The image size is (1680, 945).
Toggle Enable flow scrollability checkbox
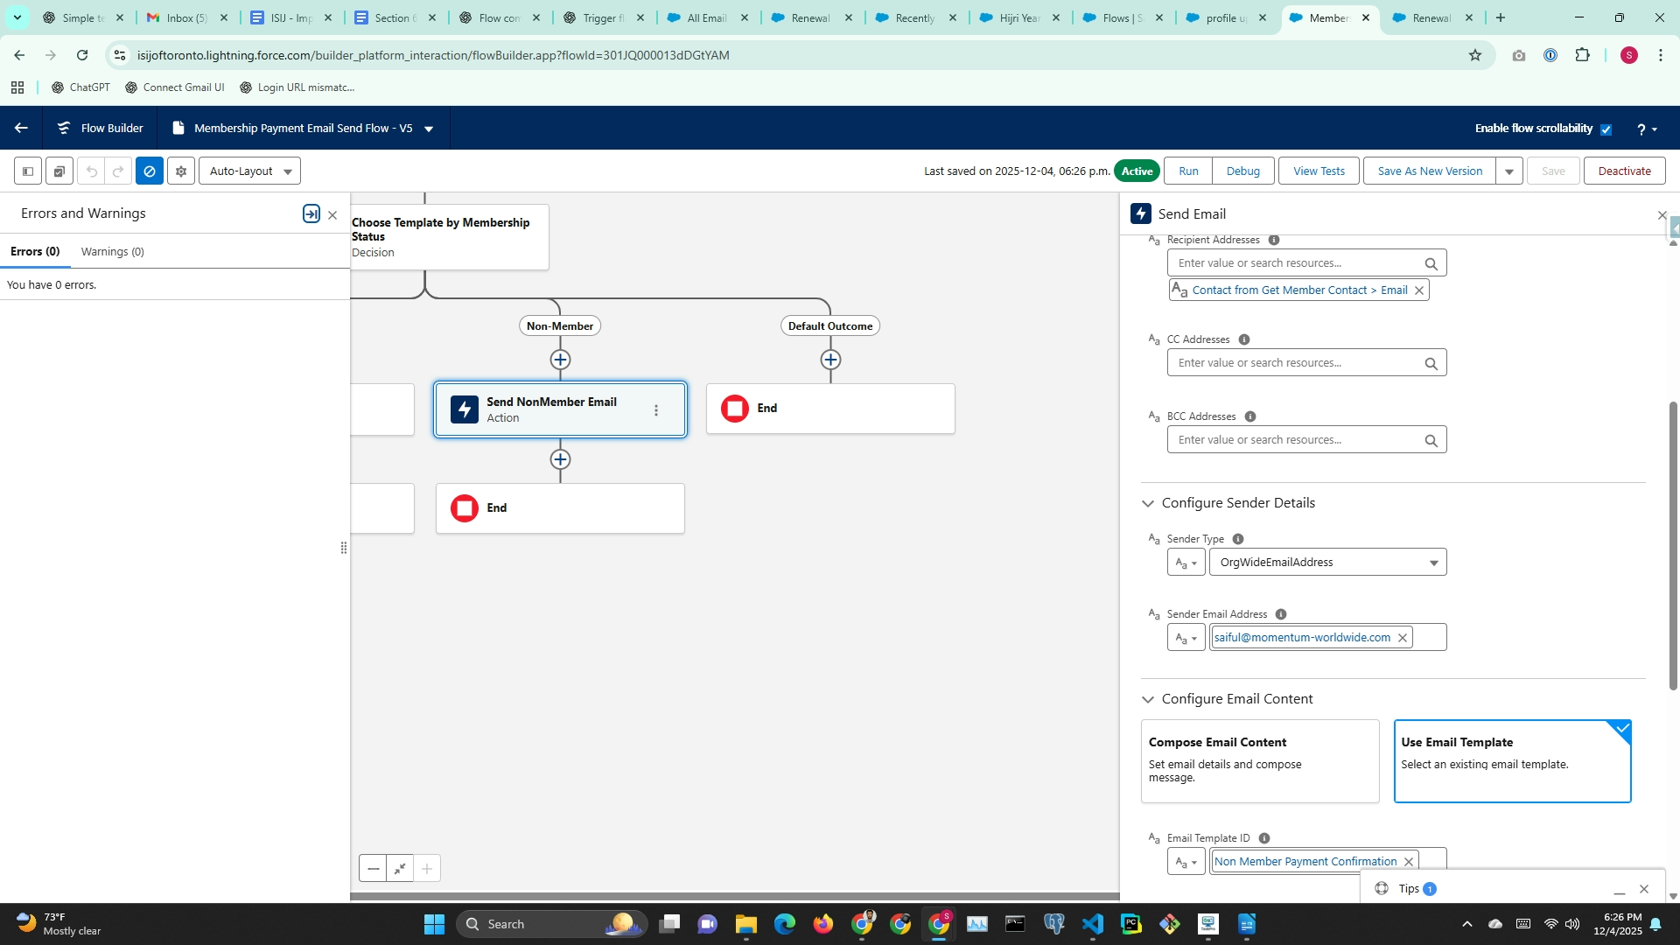point(1606,129)
